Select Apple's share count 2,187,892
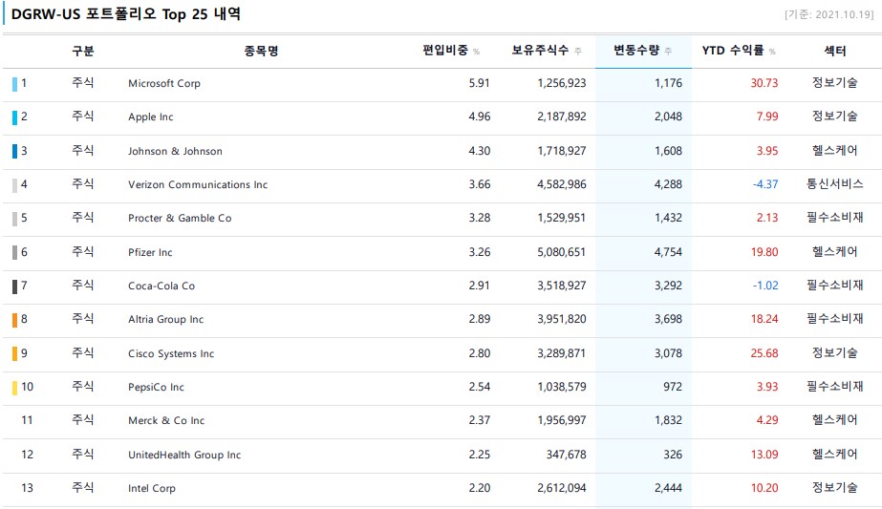 [561, 117]
